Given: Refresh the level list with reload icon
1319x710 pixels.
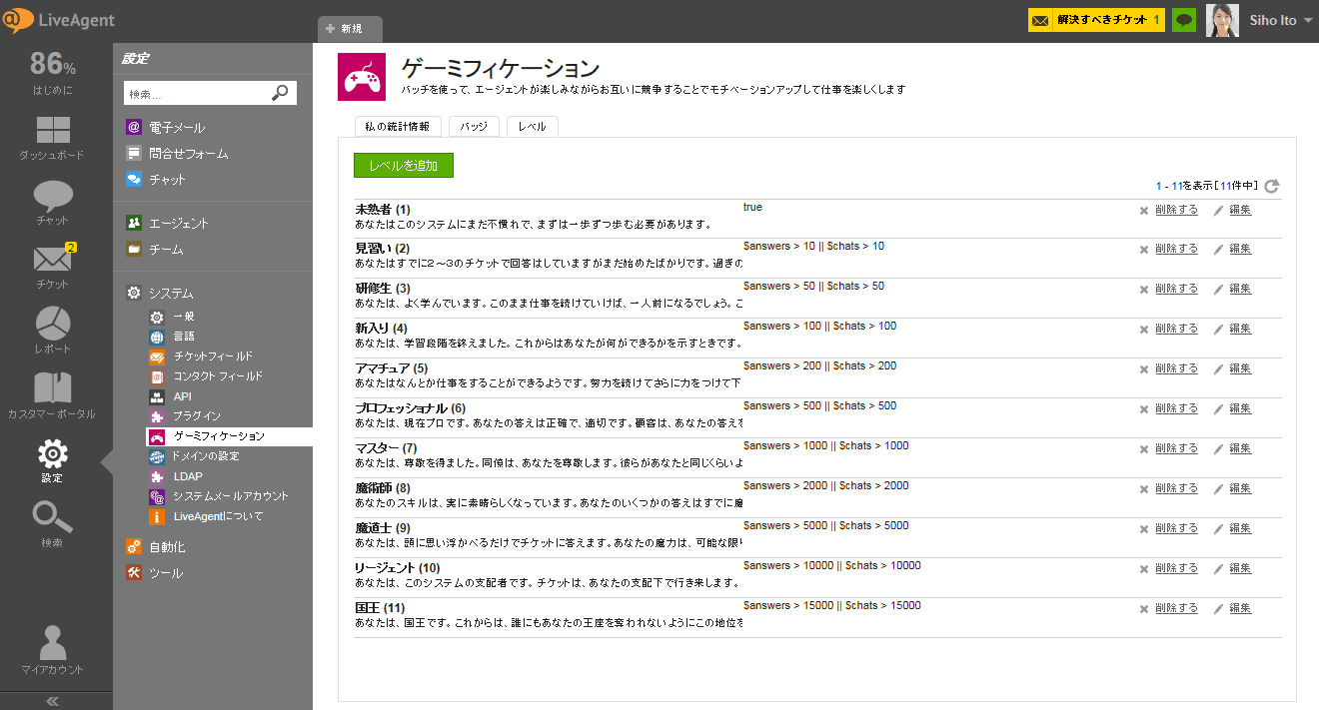Looking at the screenshot, I should [1271, 186].
